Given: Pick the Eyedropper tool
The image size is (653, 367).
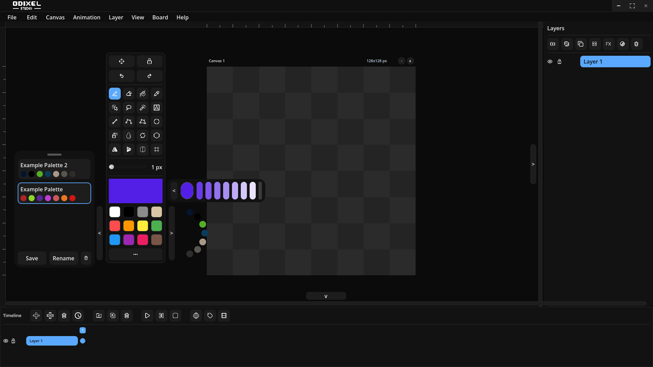Looking at the screenshot, I should (156, 94).
